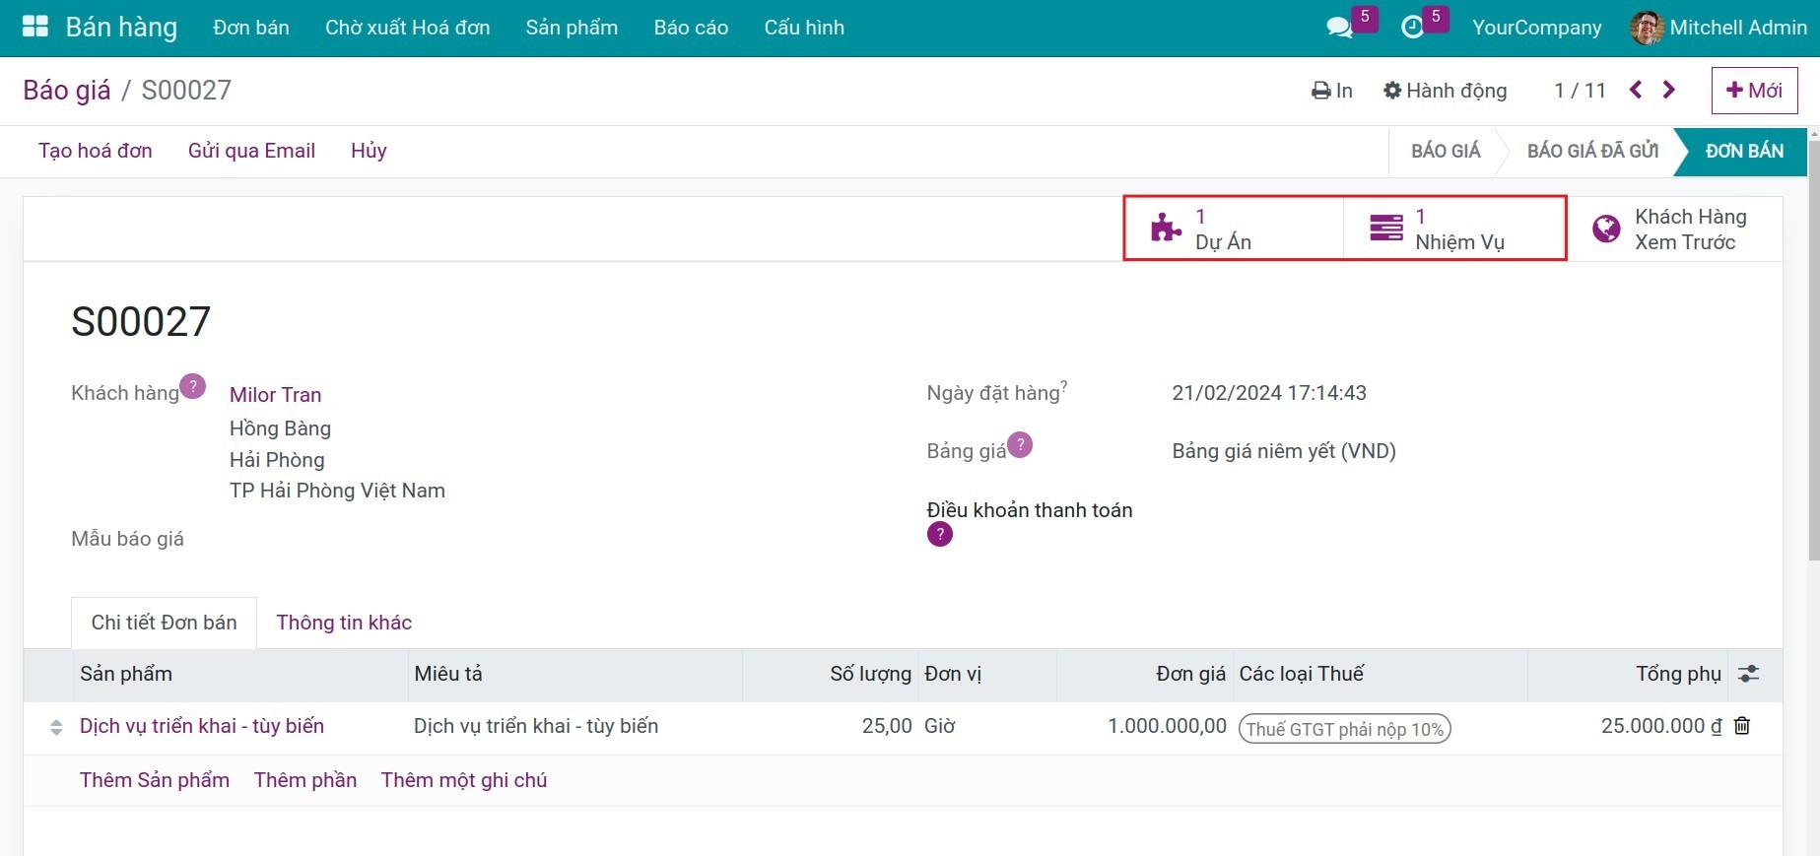Delete the order line with trash icon
1820x856 pixels.
(x=1742, y=726)
